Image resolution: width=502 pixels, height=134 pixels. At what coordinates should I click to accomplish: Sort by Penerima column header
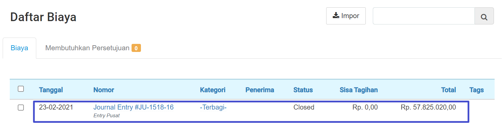tap(260, 90)
